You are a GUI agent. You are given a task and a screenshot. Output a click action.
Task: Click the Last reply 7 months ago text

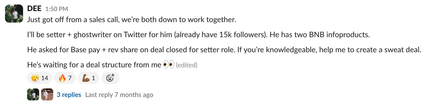coord(119,95)
